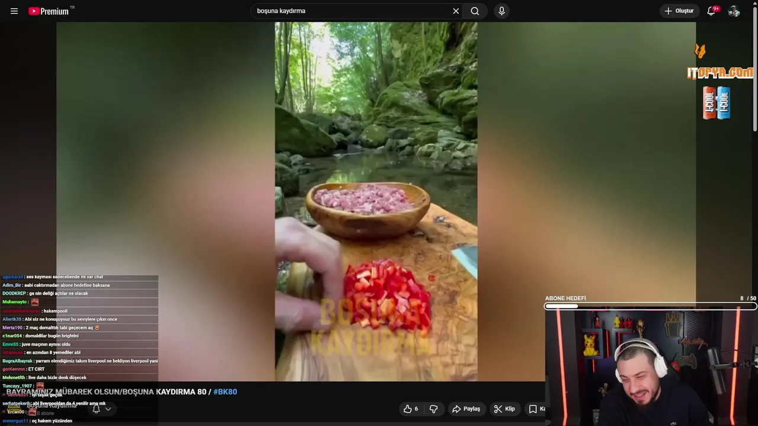
Task: Start voice search with the microphone icon
Action: [x=502, y=11]
